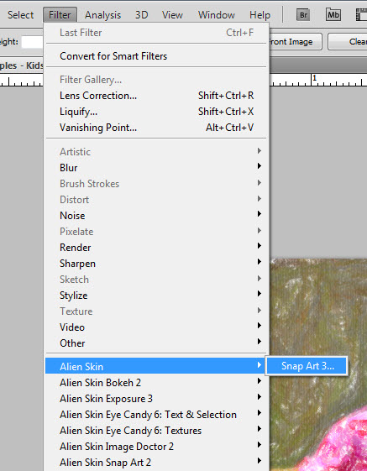367x471 pixels.
Task: Launch Adobe Bridge with the Br icon
Action: pos(303,15)
